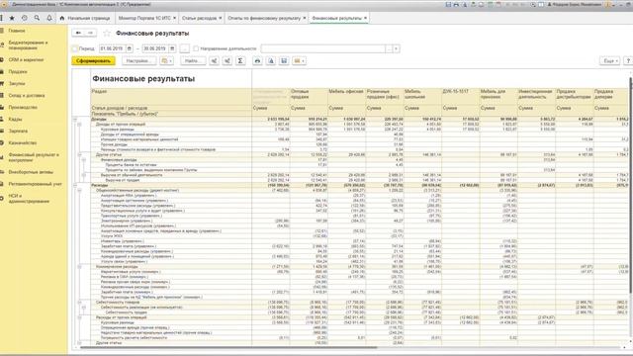Close the Статьи расходов tab
Image resolution: width=633 pixels, height=356 pixels.
[x=220, y=18]
